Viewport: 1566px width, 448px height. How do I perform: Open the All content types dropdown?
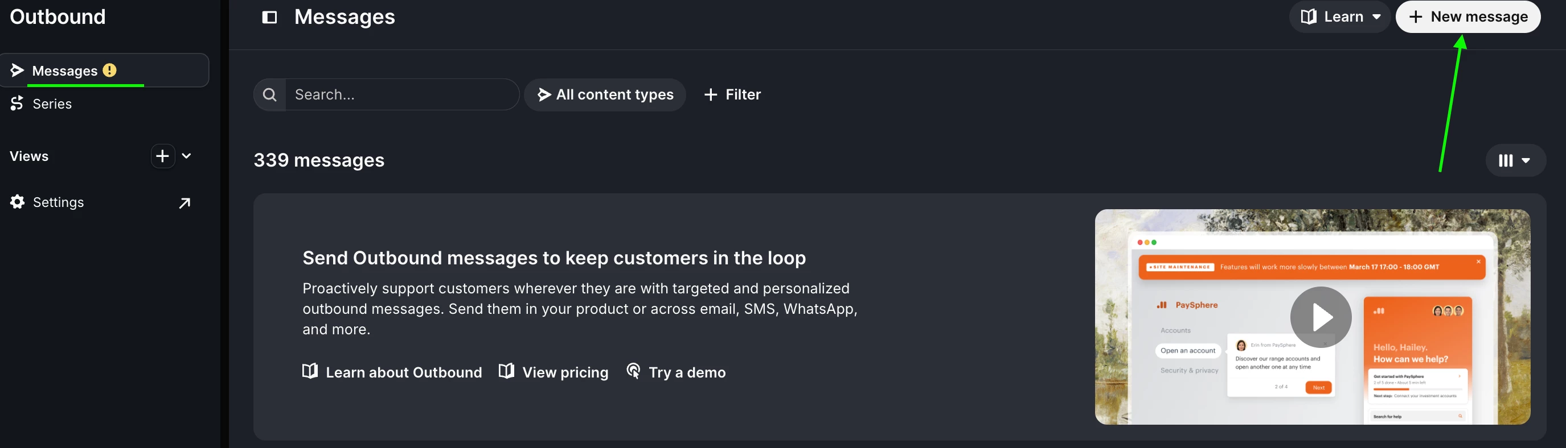point(605,95)
